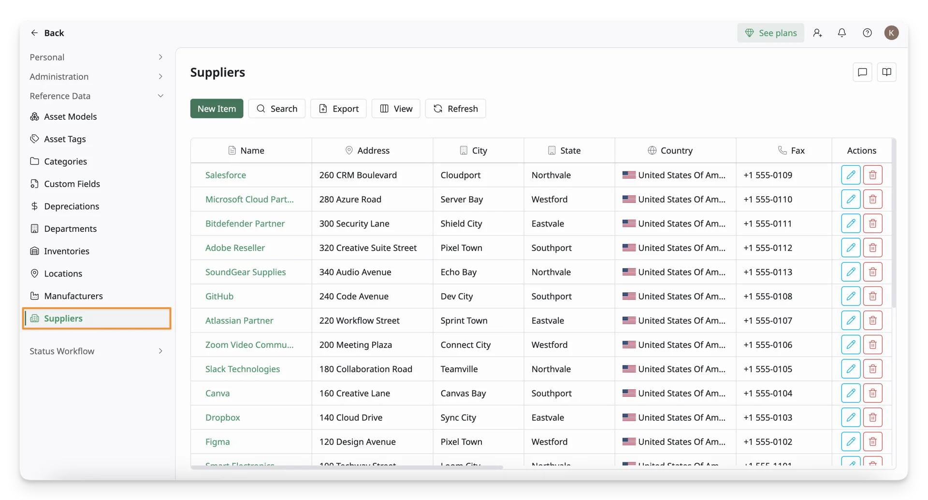Click the Fax column header
The width and height of the screenshot is (928, 500).
[784, 150]
